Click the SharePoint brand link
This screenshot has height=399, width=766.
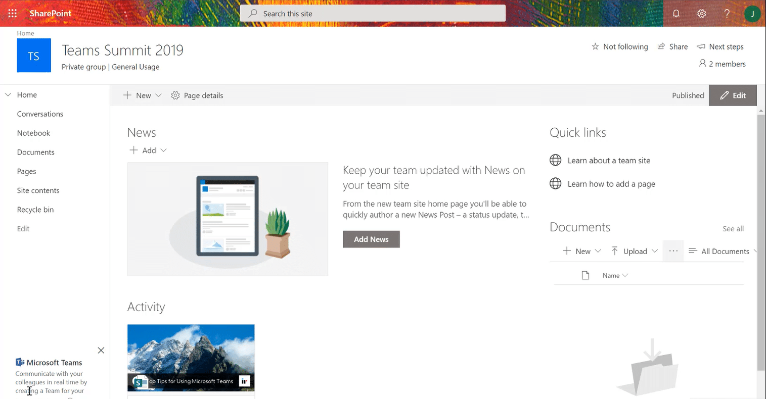pos(51,14)
